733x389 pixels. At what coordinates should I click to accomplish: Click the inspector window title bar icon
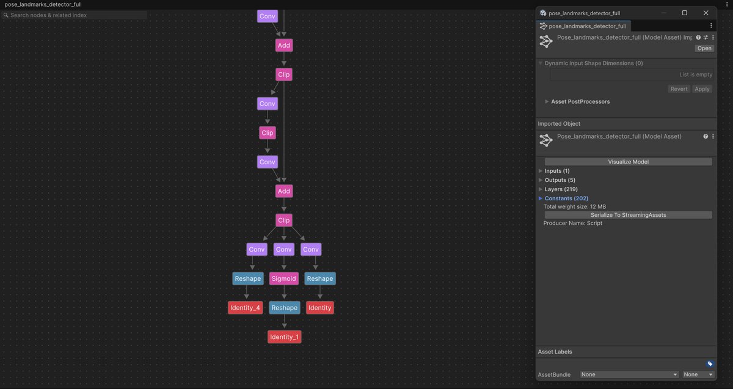coord(543,13)
